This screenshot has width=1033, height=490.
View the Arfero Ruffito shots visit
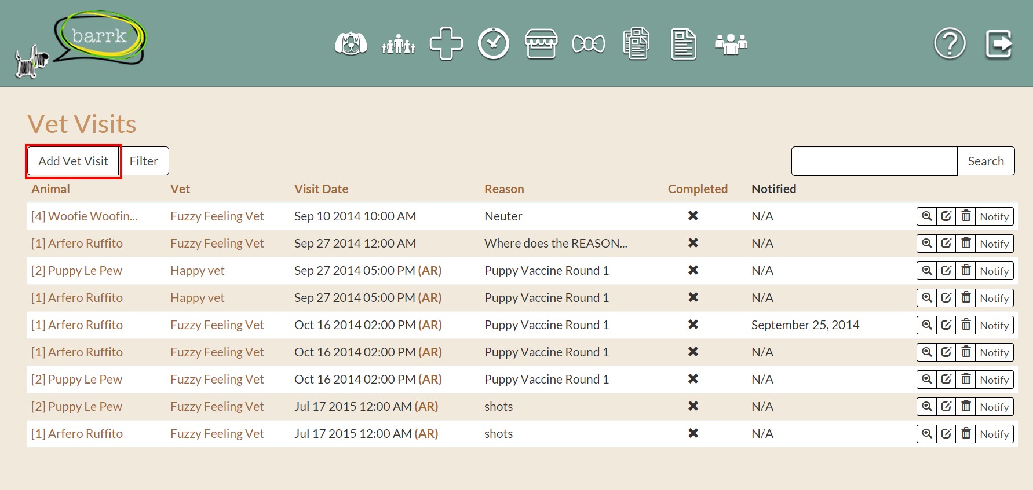click(927, 434)
